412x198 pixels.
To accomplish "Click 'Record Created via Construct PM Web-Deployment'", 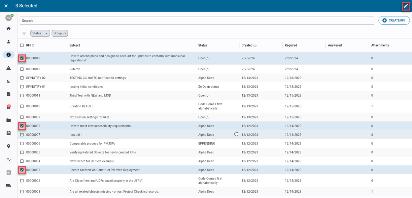I will point(105,170).
